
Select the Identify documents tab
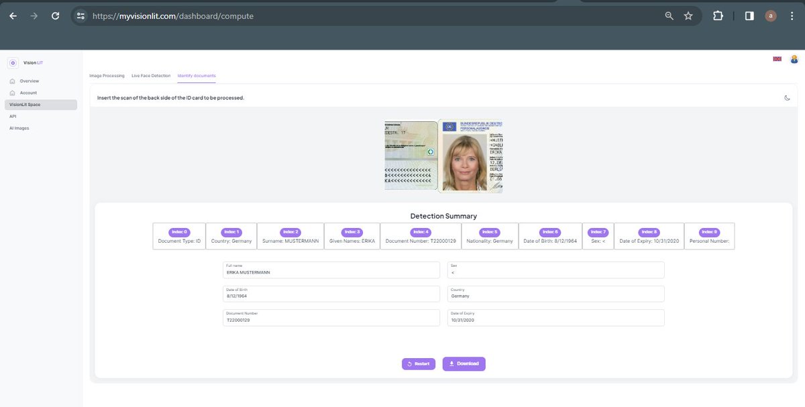click(197, 76)
